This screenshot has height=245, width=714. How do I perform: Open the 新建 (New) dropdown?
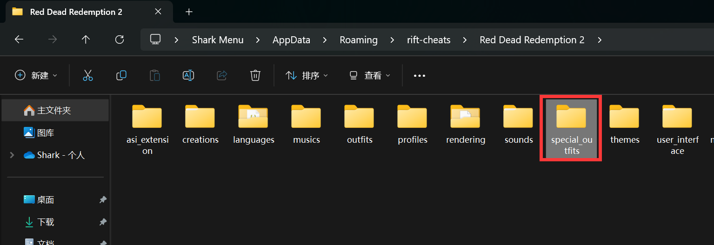(36, 75)
